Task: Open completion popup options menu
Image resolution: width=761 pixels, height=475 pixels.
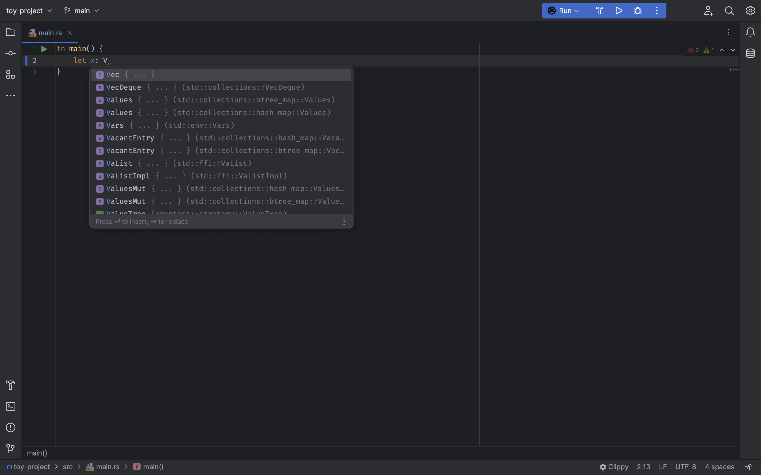Action: pos(344,221)
